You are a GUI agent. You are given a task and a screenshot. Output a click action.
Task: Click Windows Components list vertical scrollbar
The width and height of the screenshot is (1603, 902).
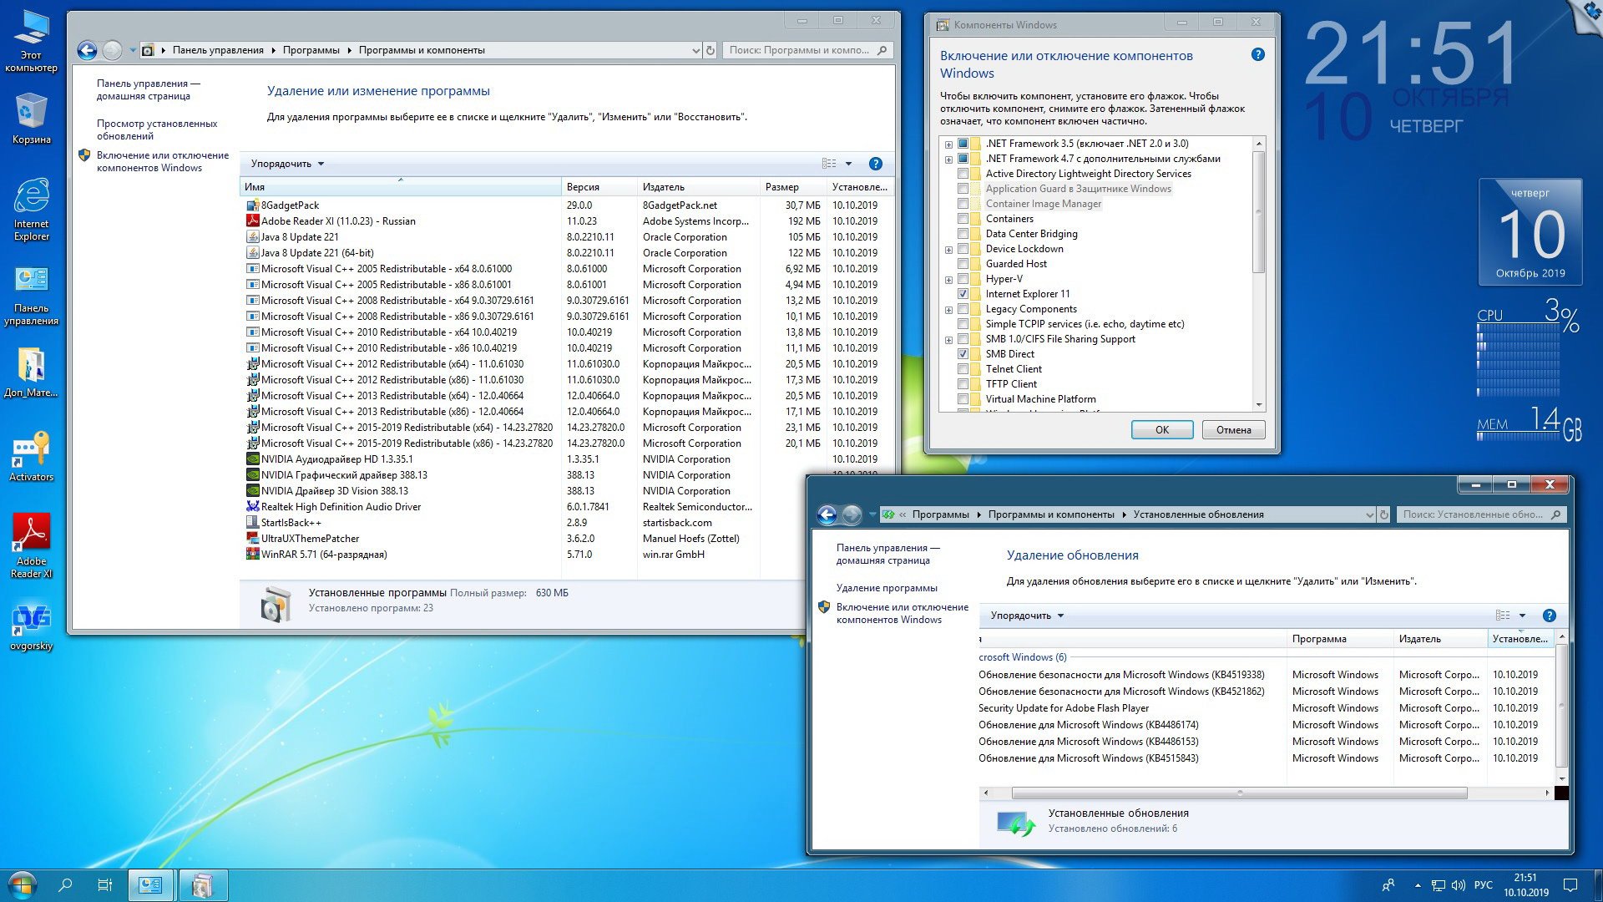[1259, 213]
